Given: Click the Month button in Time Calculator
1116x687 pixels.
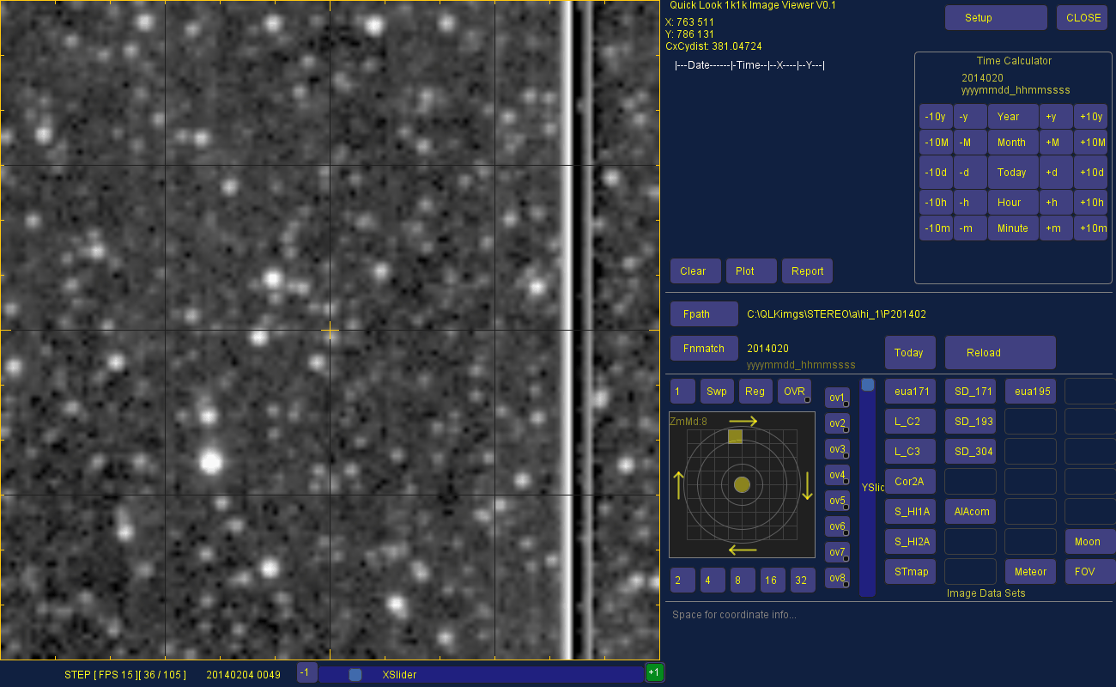Looking at the screenshot, I should (x=1013, y=143).
